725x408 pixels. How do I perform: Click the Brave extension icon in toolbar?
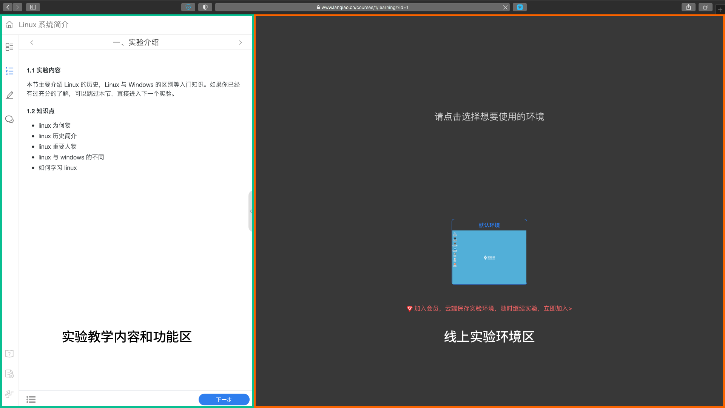[520, 7]
